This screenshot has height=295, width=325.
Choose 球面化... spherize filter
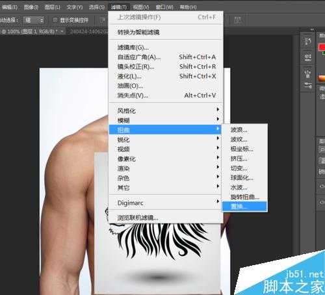(245, 177)
